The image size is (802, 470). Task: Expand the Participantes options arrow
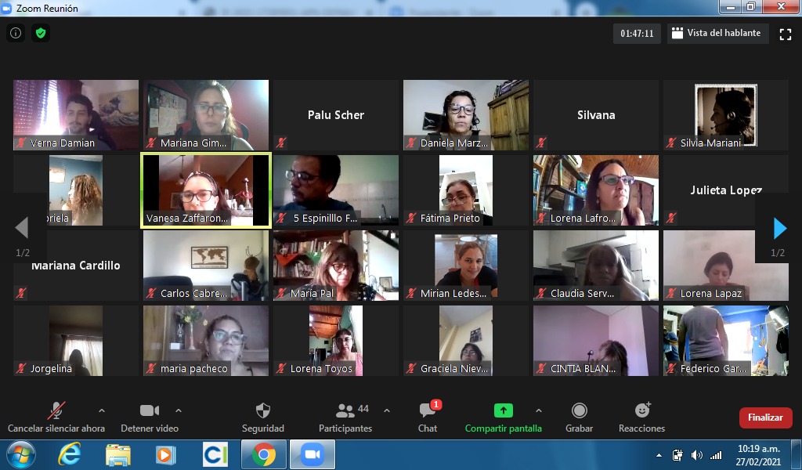click(386, 410)
